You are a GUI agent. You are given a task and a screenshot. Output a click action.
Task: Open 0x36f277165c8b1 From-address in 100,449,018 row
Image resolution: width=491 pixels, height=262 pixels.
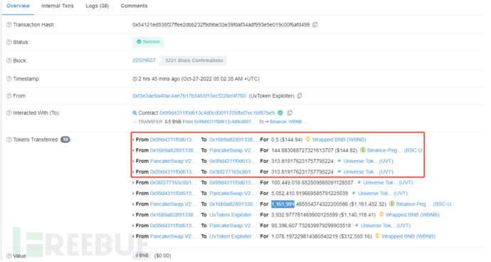(174, 182)
